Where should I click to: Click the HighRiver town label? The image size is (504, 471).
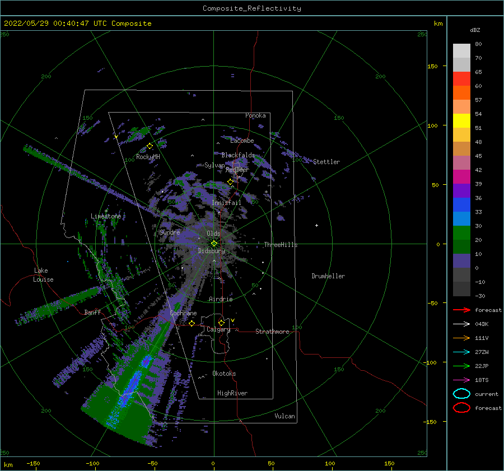click(232, 394)
